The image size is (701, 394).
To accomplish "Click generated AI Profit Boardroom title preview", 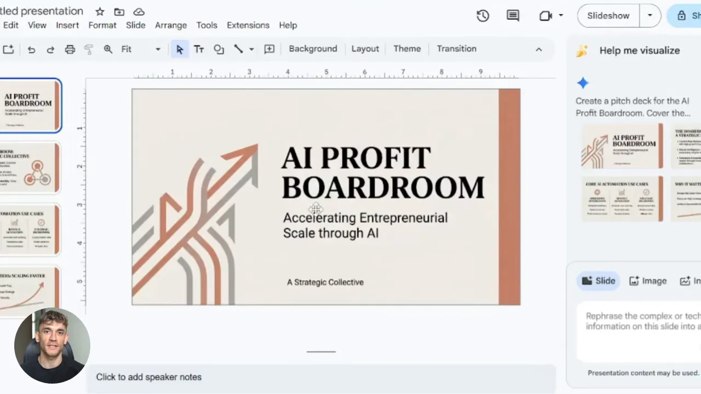I will pyautogui.click(x=622, y=146).
